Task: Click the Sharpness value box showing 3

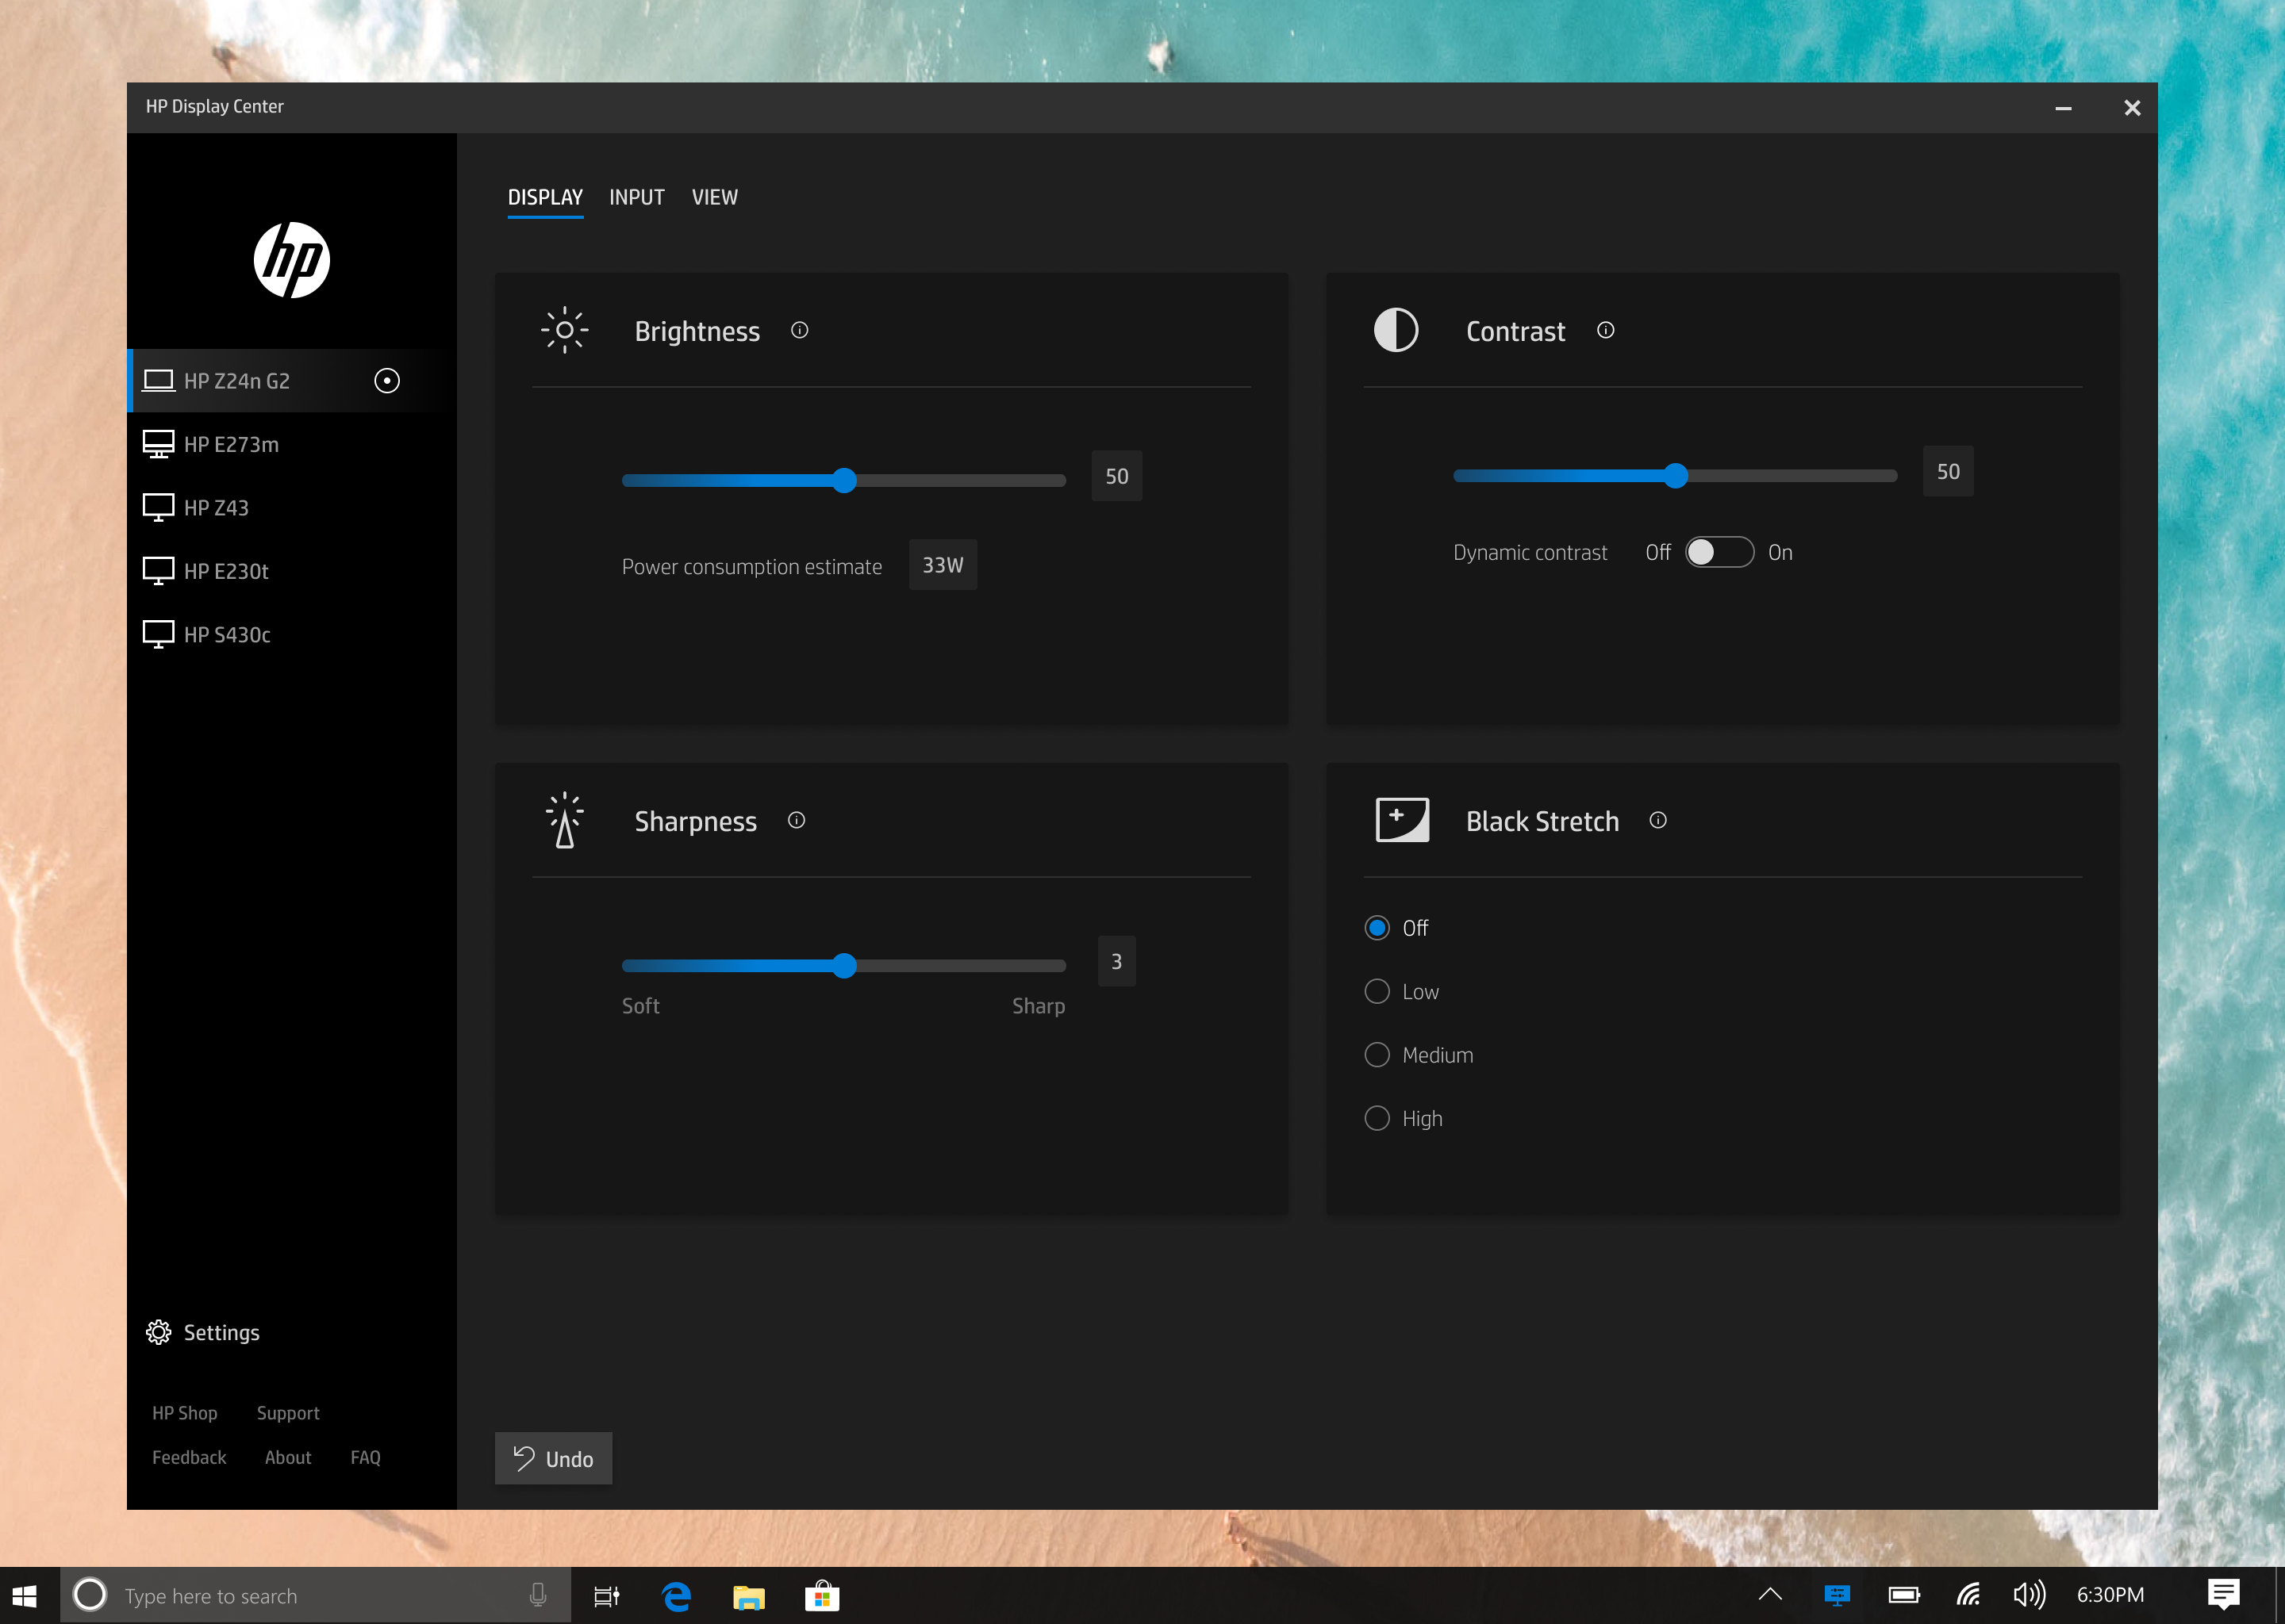Action: pos(1116,961)
